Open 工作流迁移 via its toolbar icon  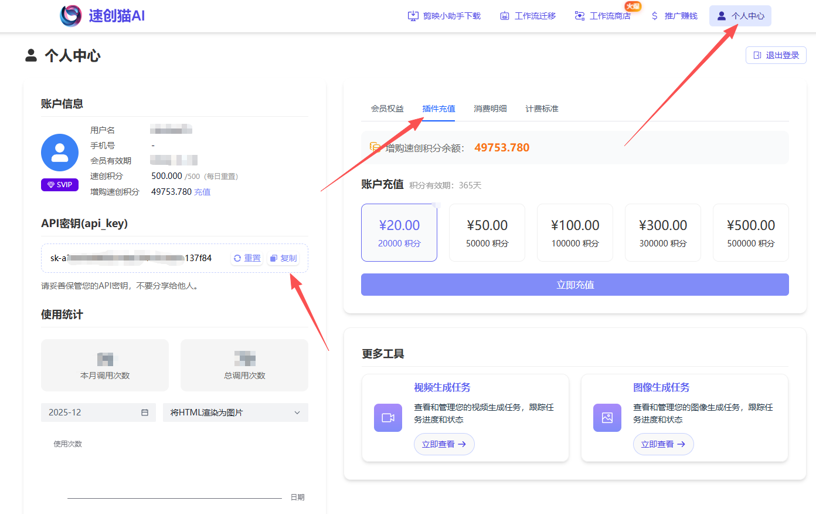coord(505,16)
